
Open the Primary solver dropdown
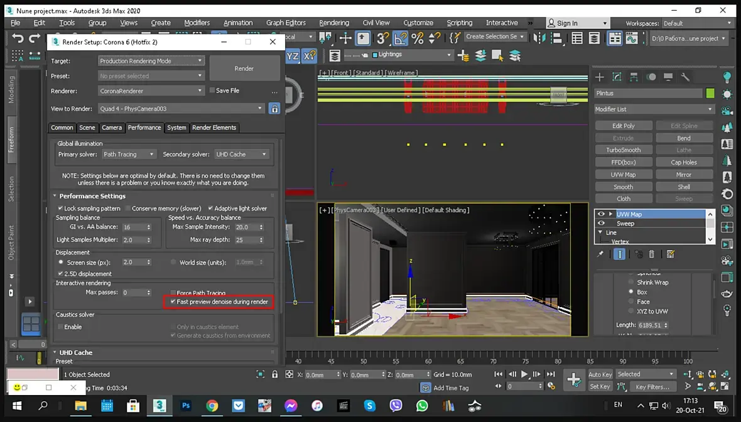(129, 154)
